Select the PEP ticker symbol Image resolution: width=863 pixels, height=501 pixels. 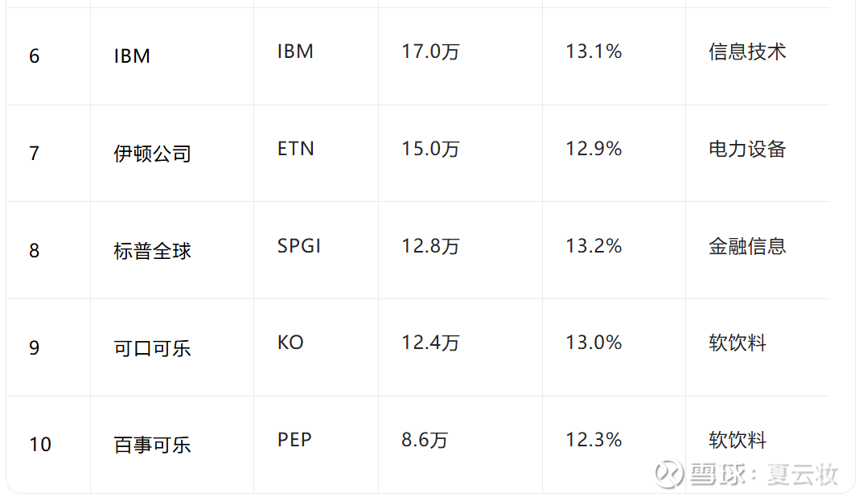click(294, 440)
